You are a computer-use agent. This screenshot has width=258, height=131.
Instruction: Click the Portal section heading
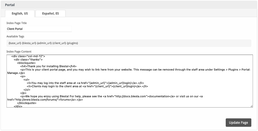coord(10,5)
